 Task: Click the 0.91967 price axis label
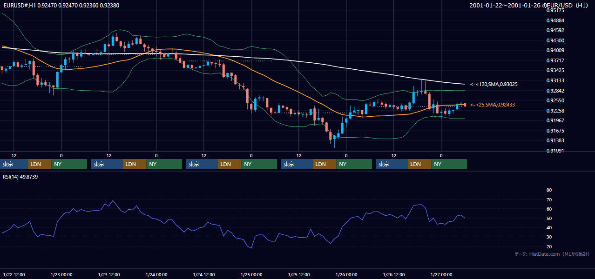(x=555, y=120)
